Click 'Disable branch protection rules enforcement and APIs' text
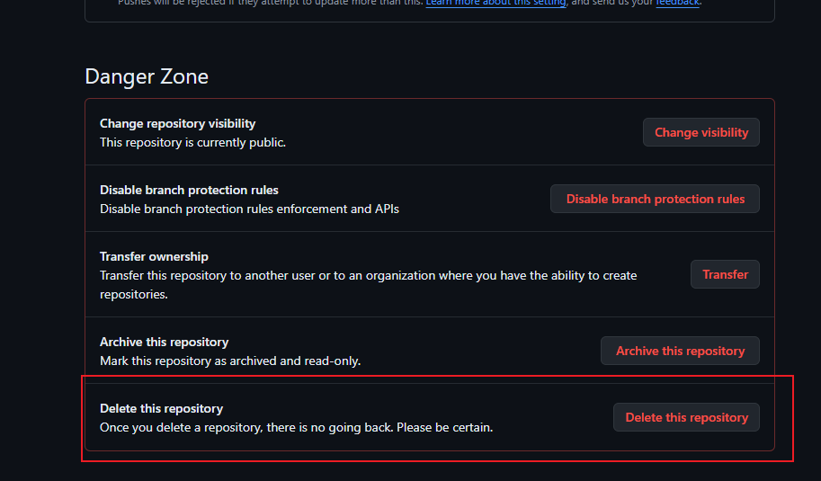The height and width of the screenshot is (481, 821). click(249, 209)
